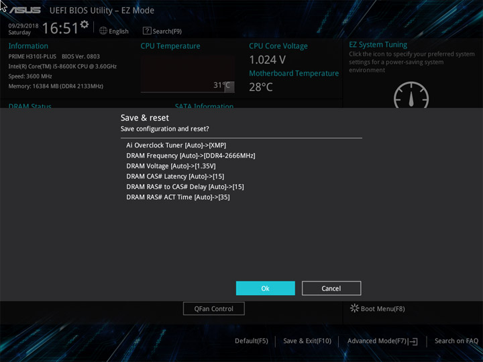Viewport: 483px width, 362px height.
Task: Click the DRAM Voltage 1.35V line
Action: (x=171, y=166)
